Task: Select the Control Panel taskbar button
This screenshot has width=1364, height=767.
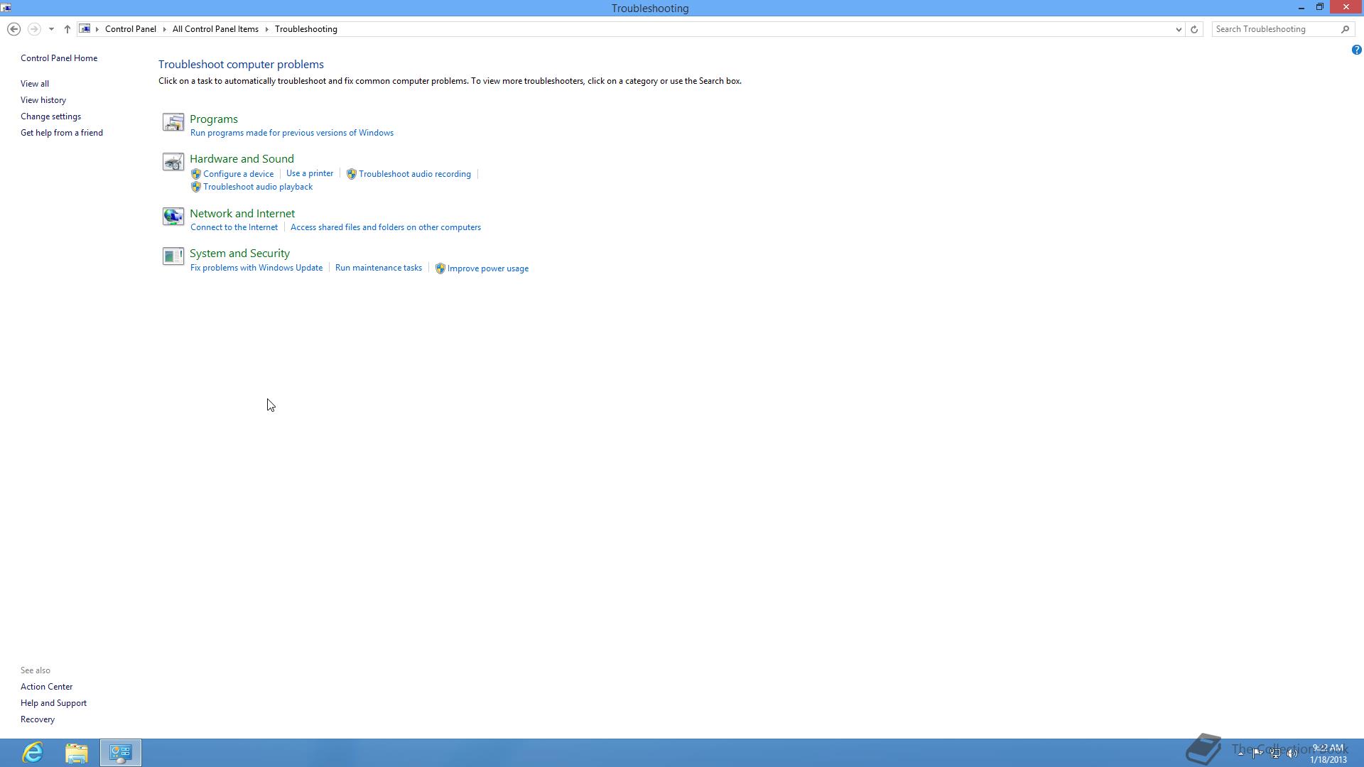Action: click(121, 753)
